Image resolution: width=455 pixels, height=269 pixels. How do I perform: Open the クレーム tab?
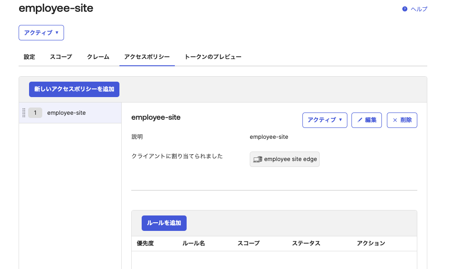point(98,57)
